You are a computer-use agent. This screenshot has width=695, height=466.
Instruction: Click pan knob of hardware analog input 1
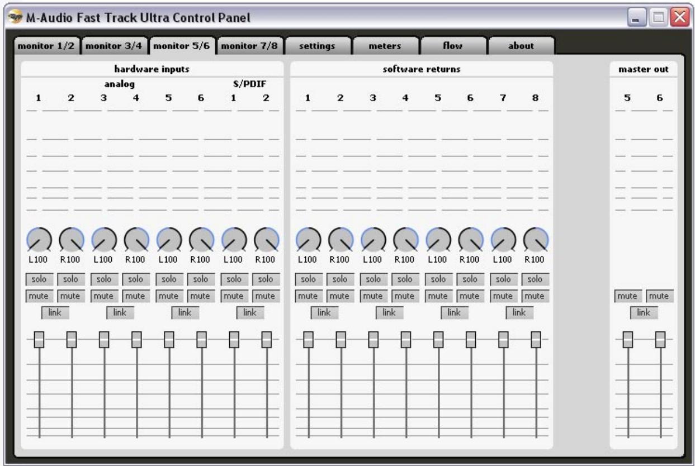point(39,240)
